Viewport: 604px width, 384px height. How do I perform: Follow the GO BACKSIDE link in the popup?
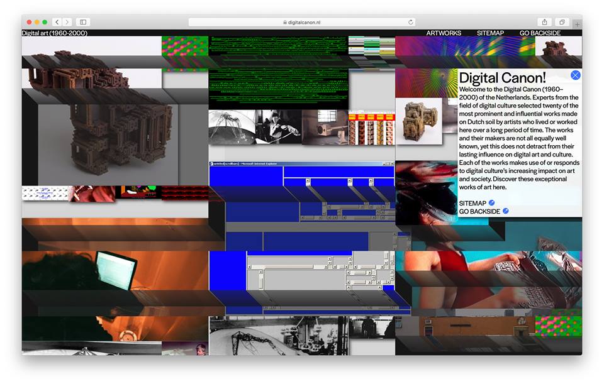tap(479, 211)
